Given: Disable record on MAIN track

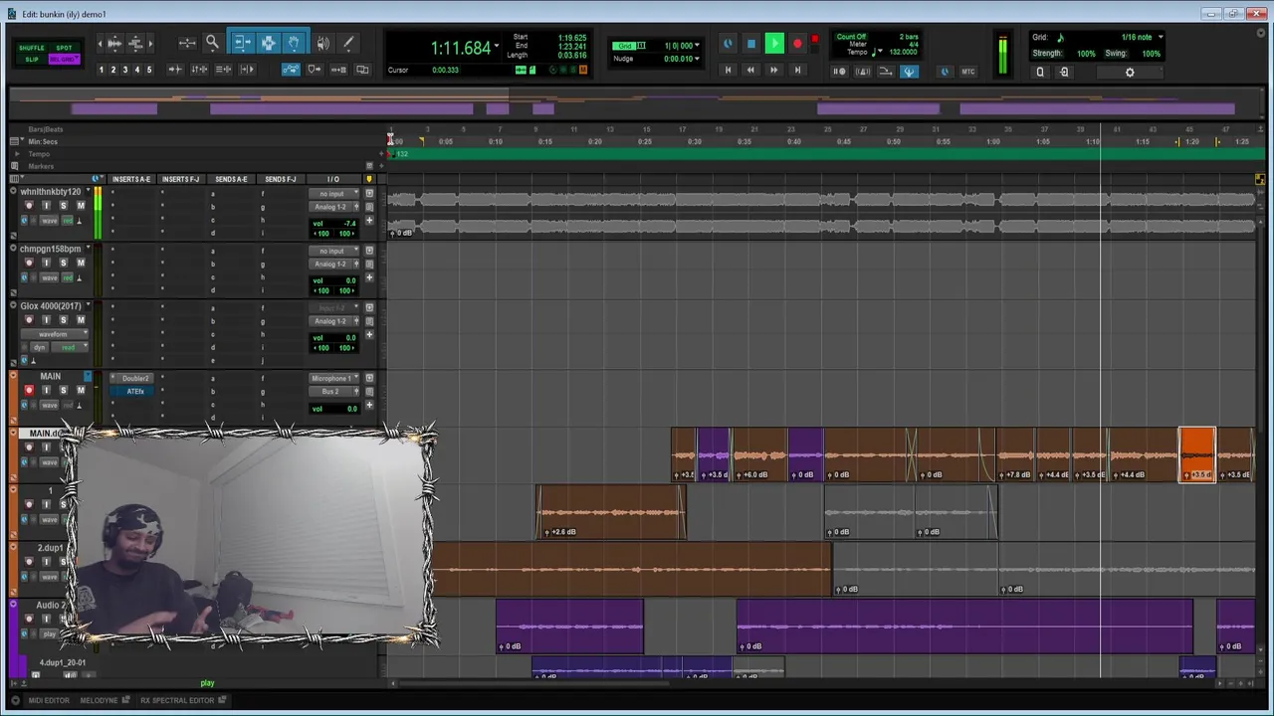Looking at the screenshot, I should pyautogui.click(x=29, y=391).
